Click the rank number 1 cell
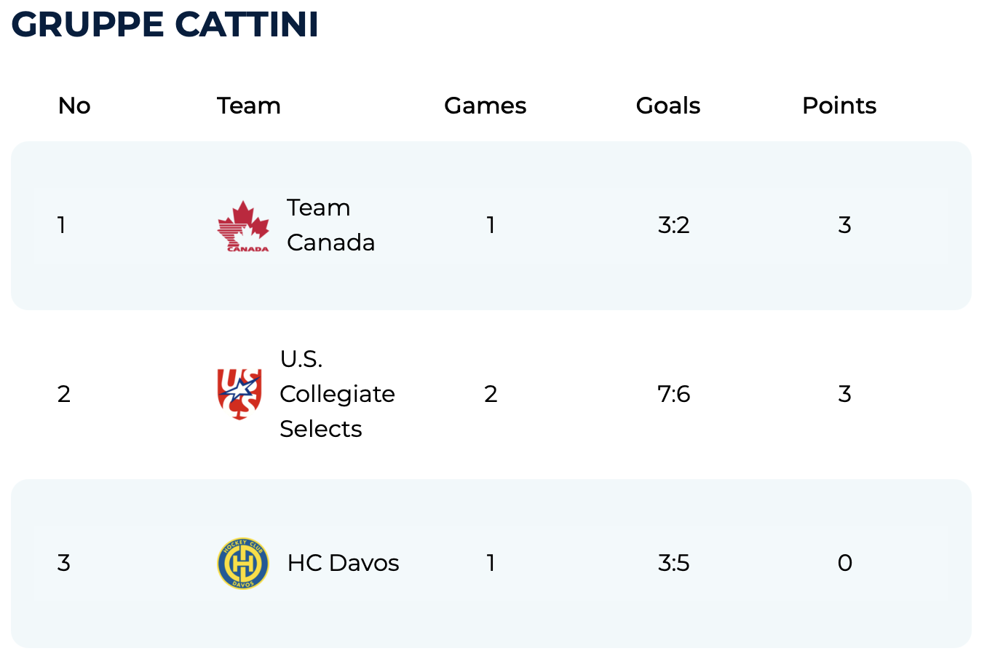The height and width of the screenshot is (651, 987). pos(62,225)
